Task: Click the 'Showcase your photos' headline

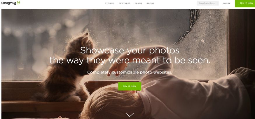Action: tap(130, 50)
